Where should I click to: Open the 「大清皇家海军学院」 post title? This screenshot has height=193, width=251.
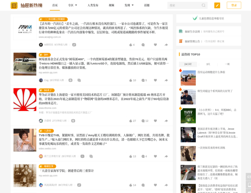[66, 171]
